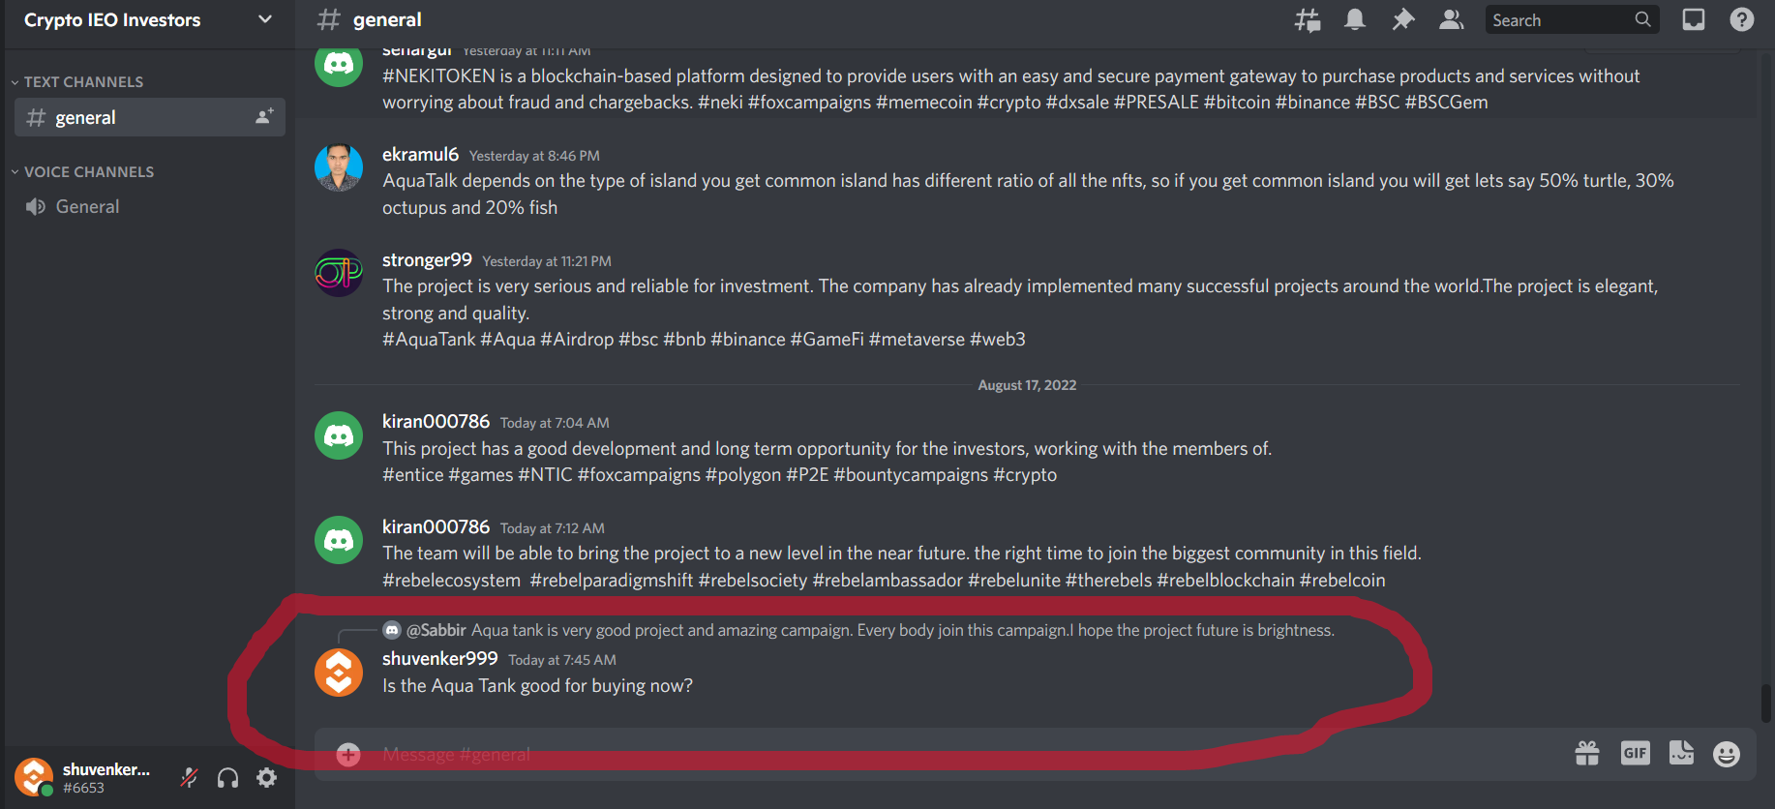This screenshot has height=809, width=1775.
Task: Toggle the member list
Action: point(1451,19)
